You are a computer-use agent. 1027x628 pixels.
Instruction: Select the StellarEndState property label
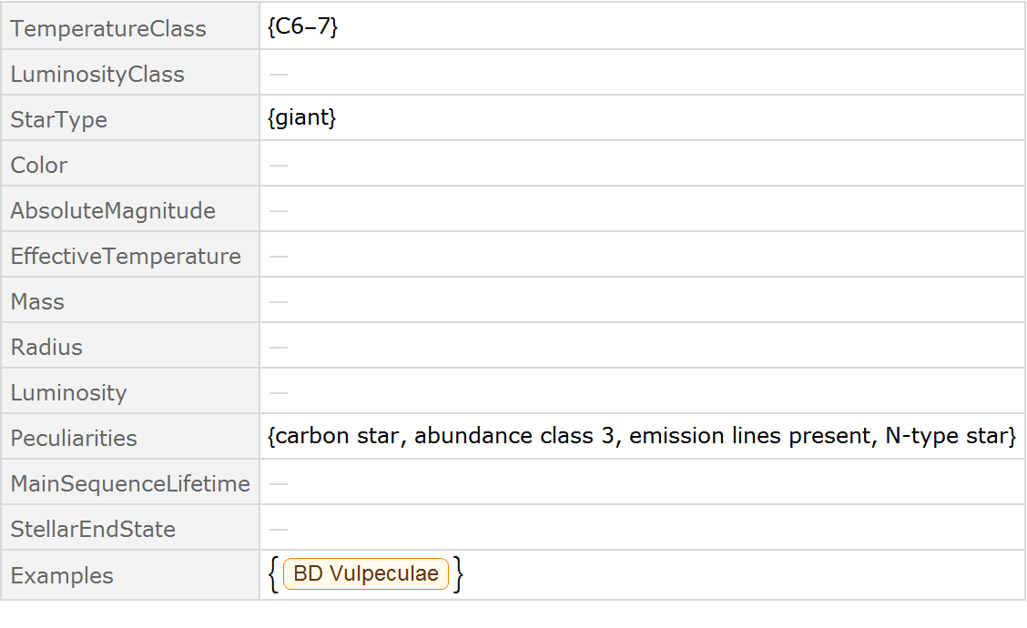[x=93, y=529]
